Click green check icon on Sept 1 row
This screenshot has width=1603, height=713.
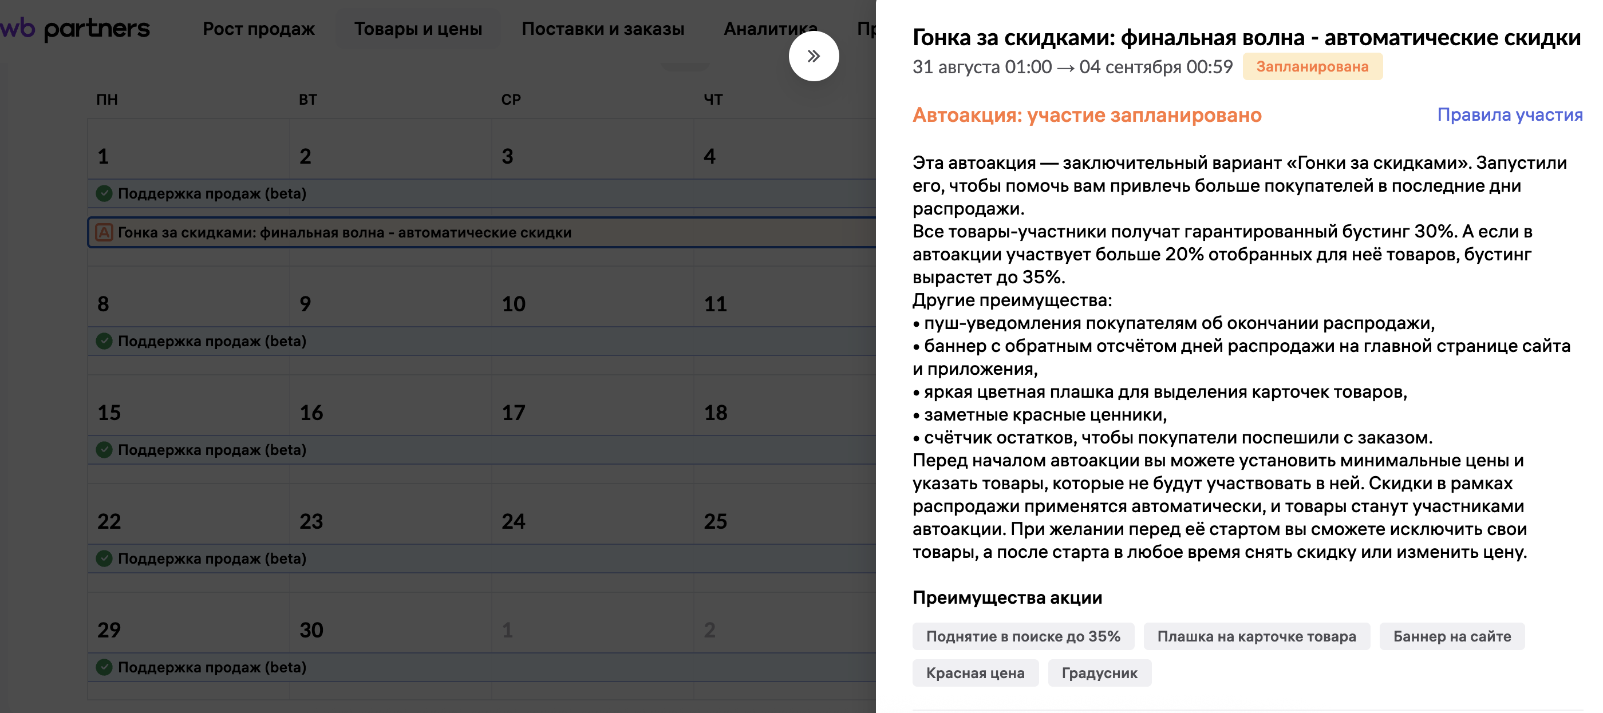coord(104,193)
